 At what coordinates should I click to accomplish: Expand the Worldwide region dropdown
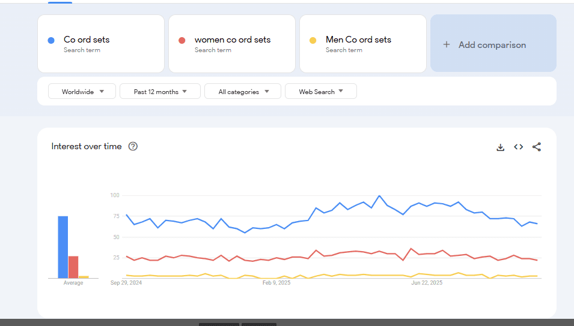[x=82, y=92]
